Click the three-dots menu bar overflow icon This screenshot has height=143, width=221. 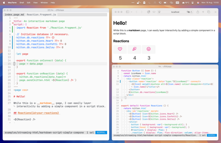pos(133,3)
